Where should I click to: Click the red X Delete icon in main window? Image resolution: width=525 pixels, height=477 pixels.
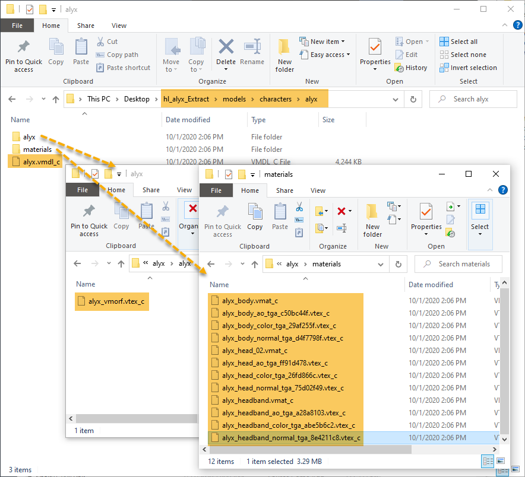click(x=226, y=46)
